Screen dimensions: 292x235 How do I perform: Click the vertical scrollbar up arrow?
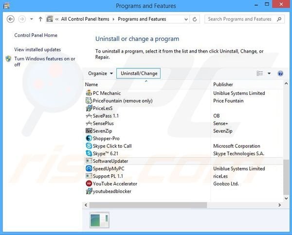point(286,84)
